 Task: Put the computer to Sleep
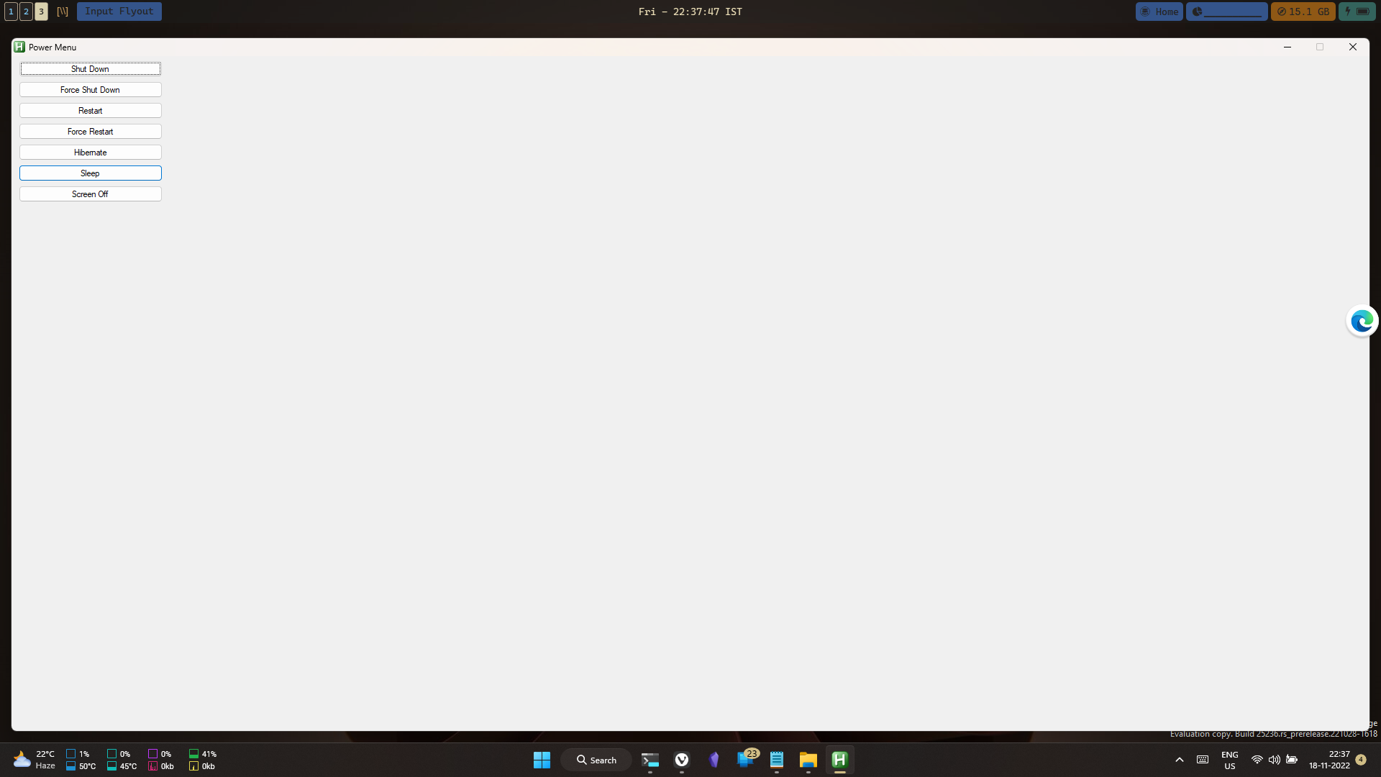pos(90,173)
